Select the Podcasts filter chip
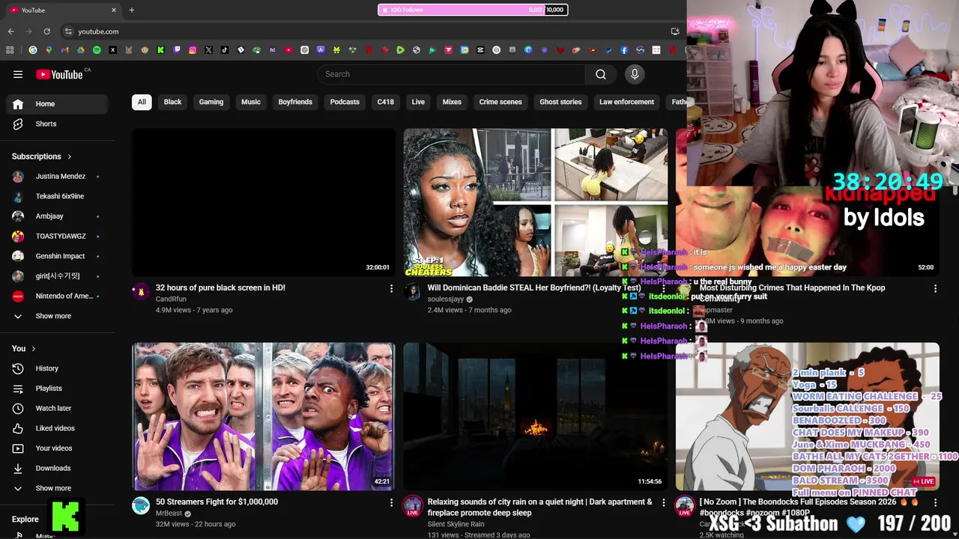This screenshot has width=959, height=539. point(345,102)
